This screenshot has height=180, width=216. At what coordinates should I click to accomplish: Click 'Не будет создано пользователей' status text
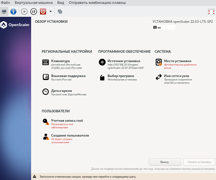pos(62,141)
